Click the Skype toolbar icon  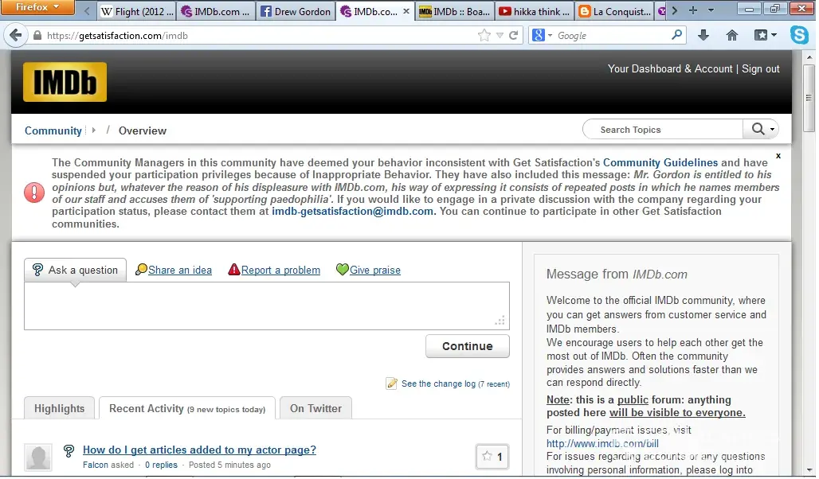(799, 36)
